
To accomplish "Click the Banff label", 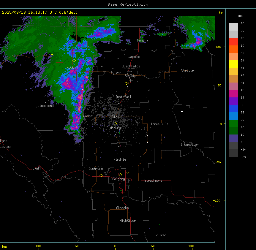I will point(37,168).
